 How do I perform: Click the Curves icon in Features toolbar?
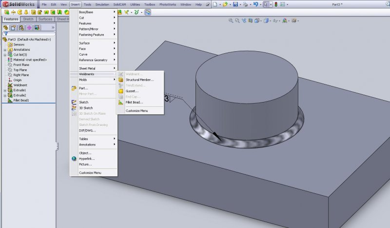point(136,12)
